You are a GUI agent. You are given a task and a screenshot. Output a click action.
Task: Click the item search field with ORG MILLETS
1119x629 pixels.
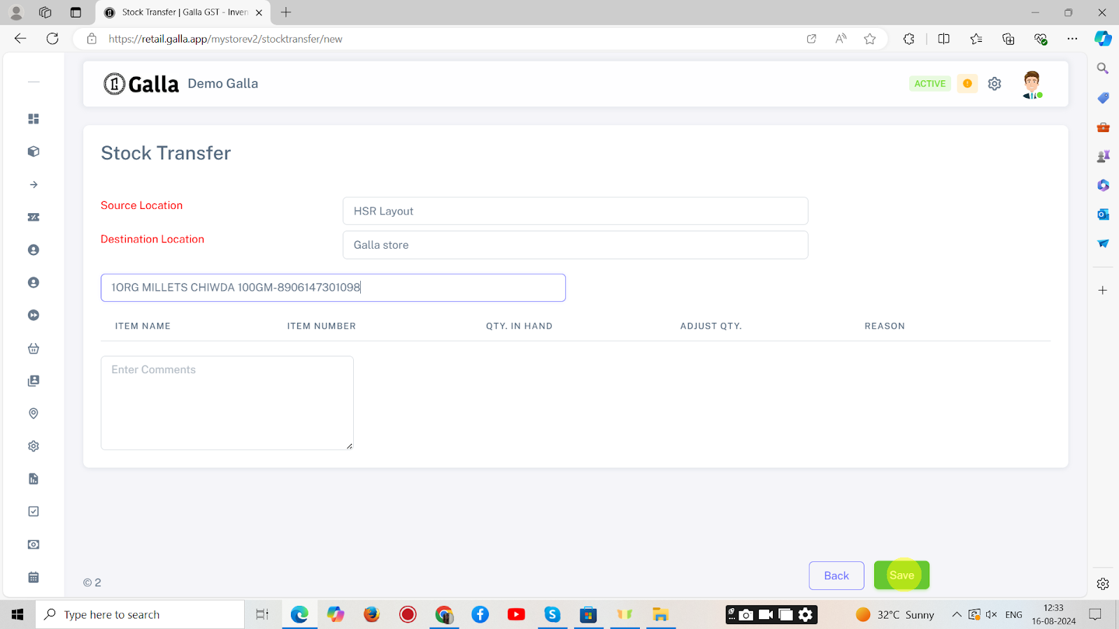333,288
